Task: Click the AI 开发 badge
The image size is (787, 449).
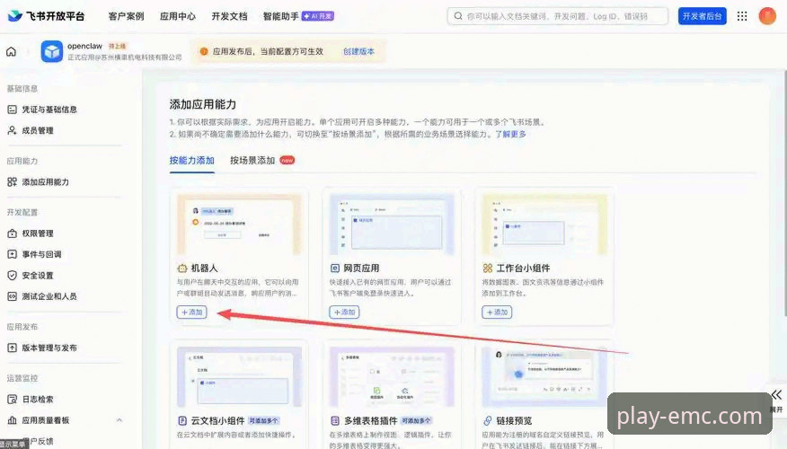Action: (318, 16)
